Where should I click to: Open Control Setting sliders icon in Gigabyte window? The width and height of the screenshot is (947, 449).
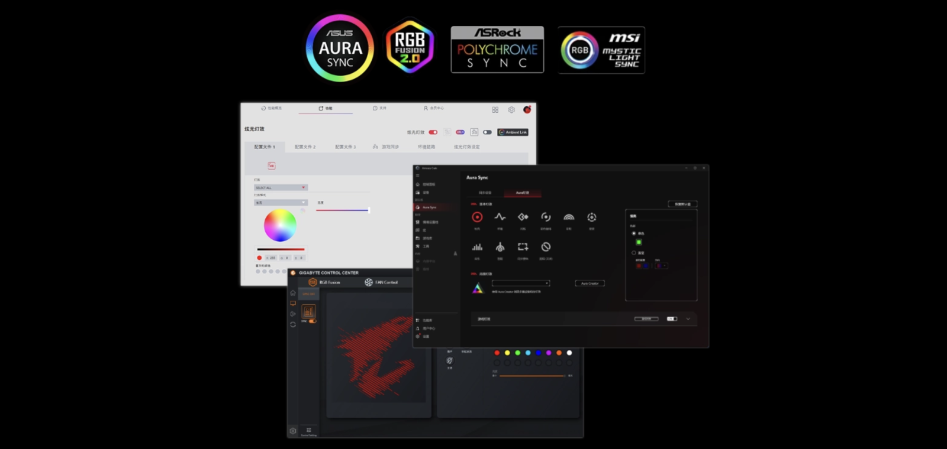tap(309, 431)
